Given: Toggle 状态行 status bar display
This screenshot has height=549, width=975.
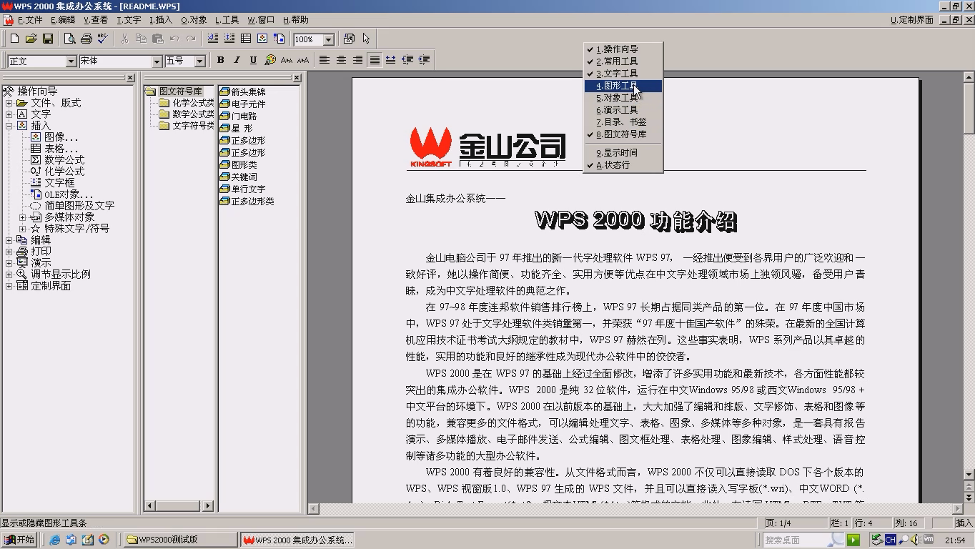Looking at the screenshot, I should click(x=623, y=165).
